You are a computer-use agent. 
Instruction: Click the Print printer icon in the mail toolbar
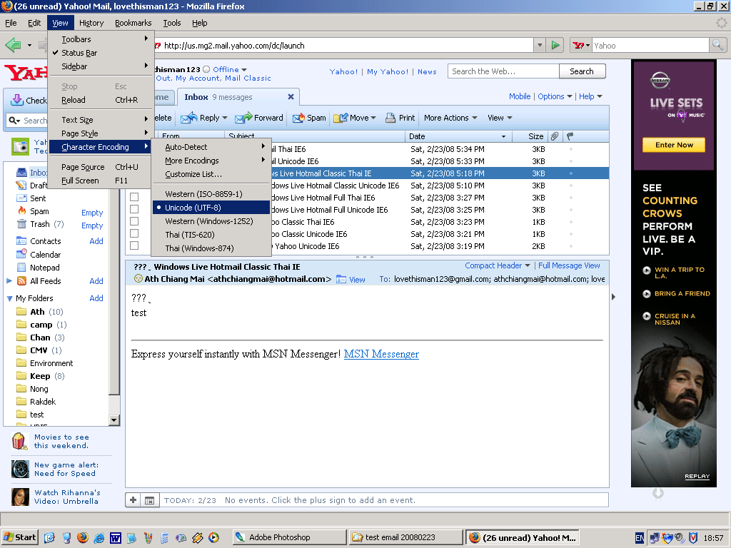coord(390,118)
